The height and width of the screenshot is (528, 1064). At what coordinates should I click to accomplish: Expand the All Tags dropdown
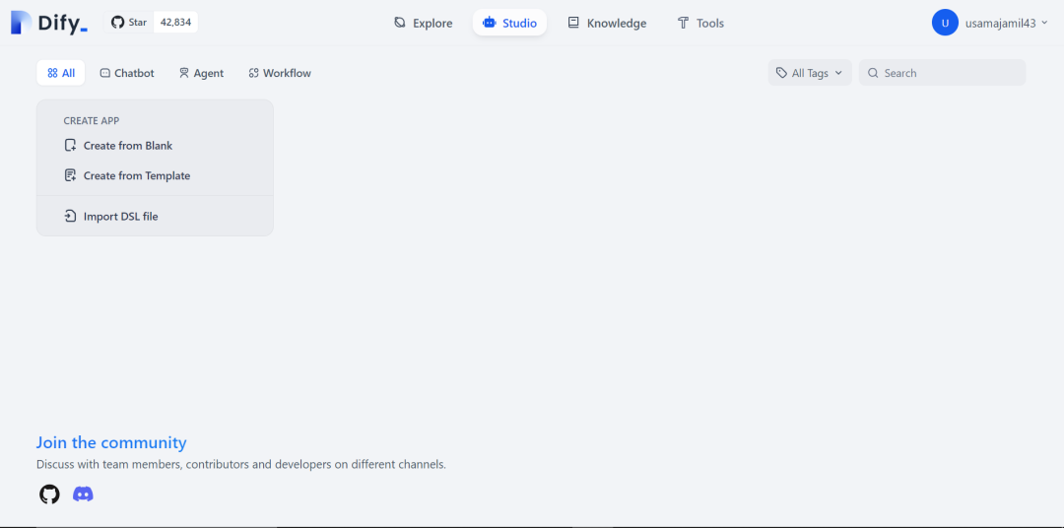pyautogui.click(x=809, y=73)
